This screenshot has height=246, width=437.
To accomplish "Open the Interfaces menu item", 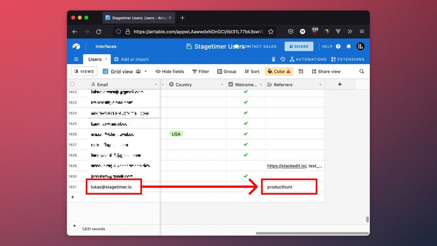I will pos(106,46).
